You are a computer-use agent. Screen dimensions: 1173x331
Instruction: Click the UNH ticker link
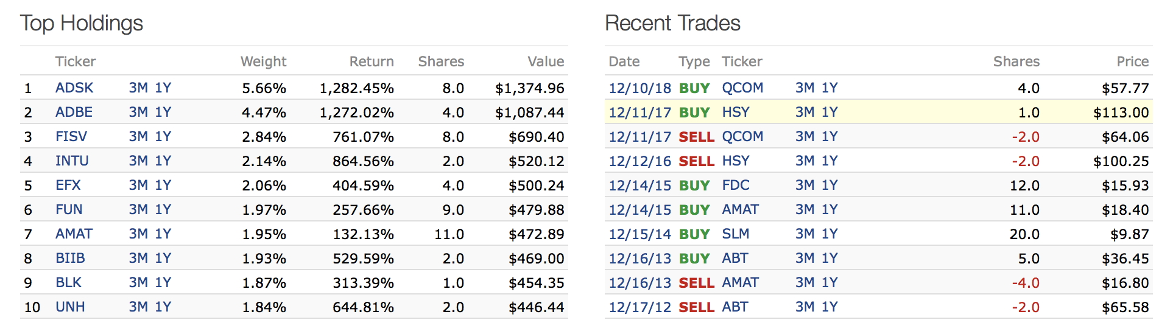[70, 307]
